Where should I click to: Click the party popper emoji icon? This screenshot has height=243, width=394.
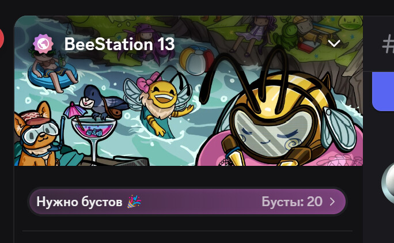[134, 202]
